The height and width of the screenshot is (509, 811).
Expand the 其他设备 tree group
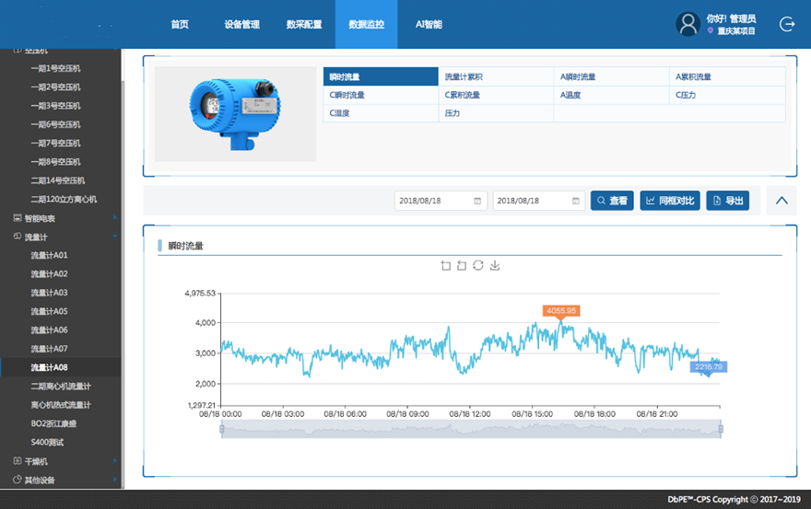tap(115, 480)
